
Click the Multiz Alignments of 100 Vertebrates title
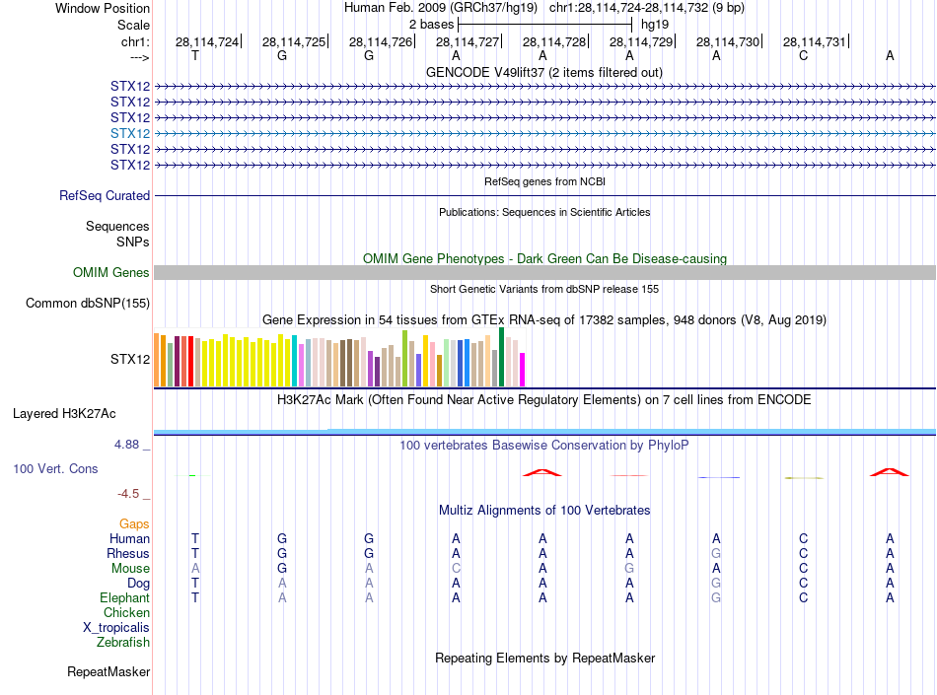[543, 510]
